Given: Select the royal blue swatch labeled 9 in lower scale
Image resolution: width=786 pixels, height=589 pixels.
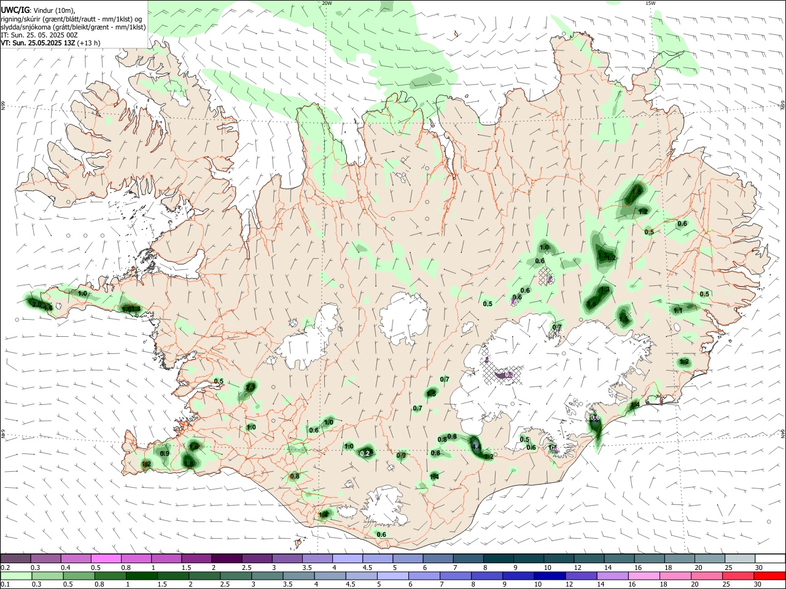Looking at the screenshot, I should 518,576.
